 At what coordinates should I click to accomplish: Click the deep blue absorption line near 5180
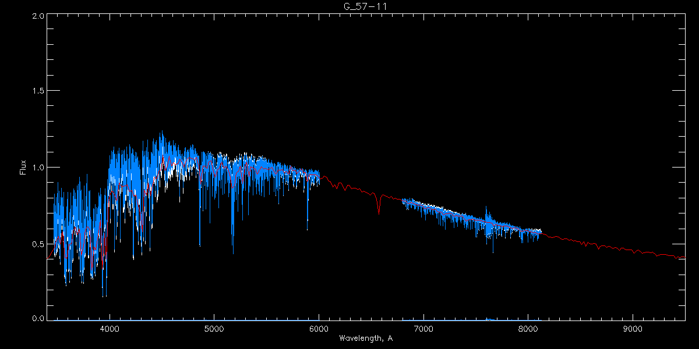(233, 221)
